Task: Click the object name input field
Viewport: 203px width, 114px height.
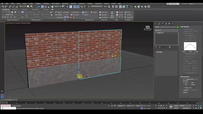Action: 165,27
